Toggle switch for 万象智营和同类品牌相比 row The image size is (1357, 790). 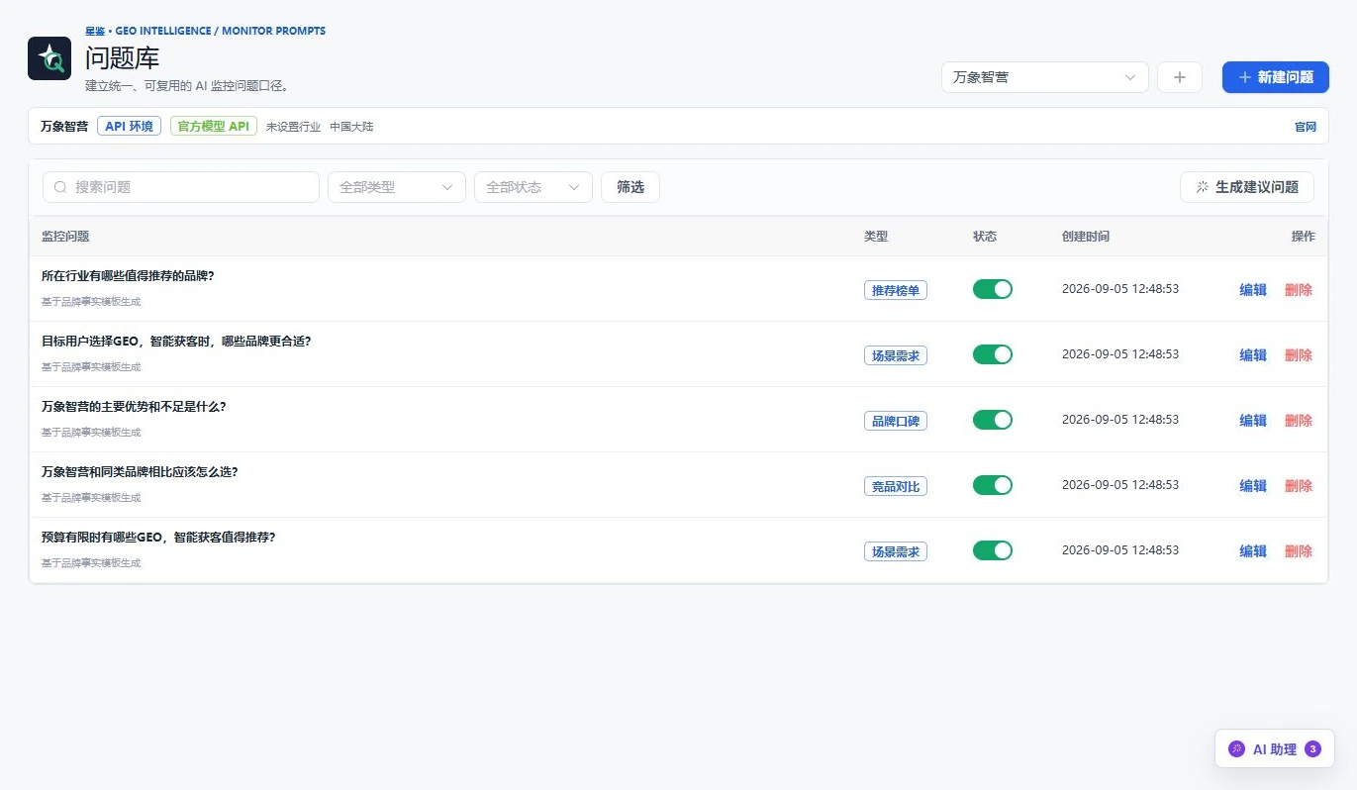click(993, 485)
